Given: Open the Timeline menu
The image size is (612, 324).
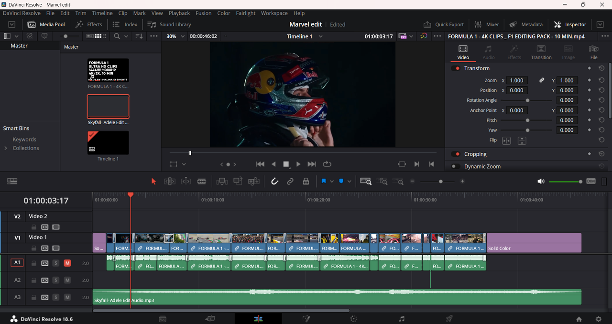Looking at the screenshot, I should pyautogui.click(x=102, y=13).
